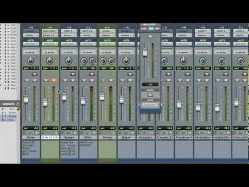Click the Kick CLICK track pan knob

pyautogui.click(x=50, y=61)
